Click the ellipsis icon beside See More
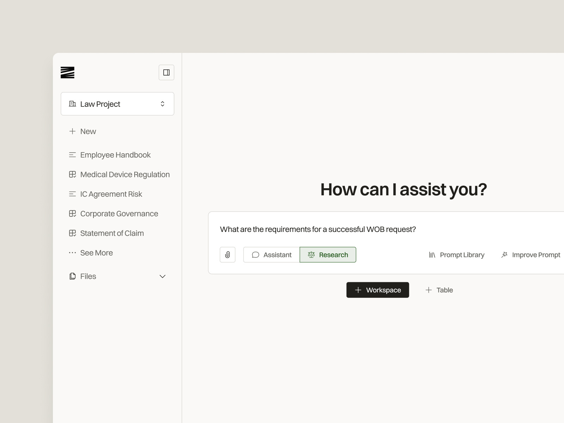Screen dimensions: 564x423 pyautogui.click(x=72, y=253)
